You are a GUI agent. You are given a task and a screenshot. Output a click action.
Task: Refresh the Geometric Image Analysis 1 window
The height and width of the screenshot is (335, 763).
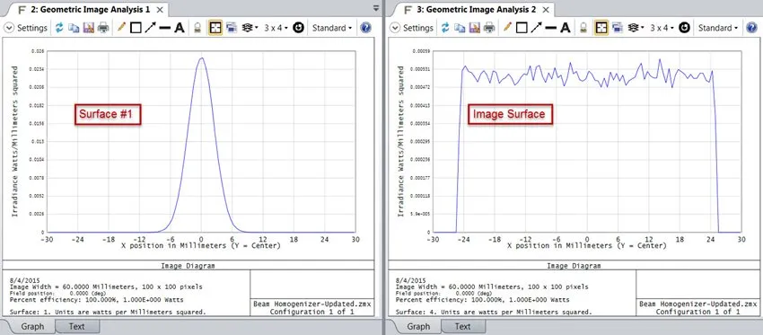59,28
